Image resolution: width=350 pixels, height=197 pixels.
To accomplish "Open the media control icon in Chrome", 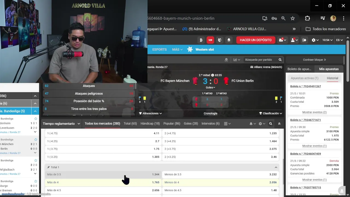I will point(323,18).
